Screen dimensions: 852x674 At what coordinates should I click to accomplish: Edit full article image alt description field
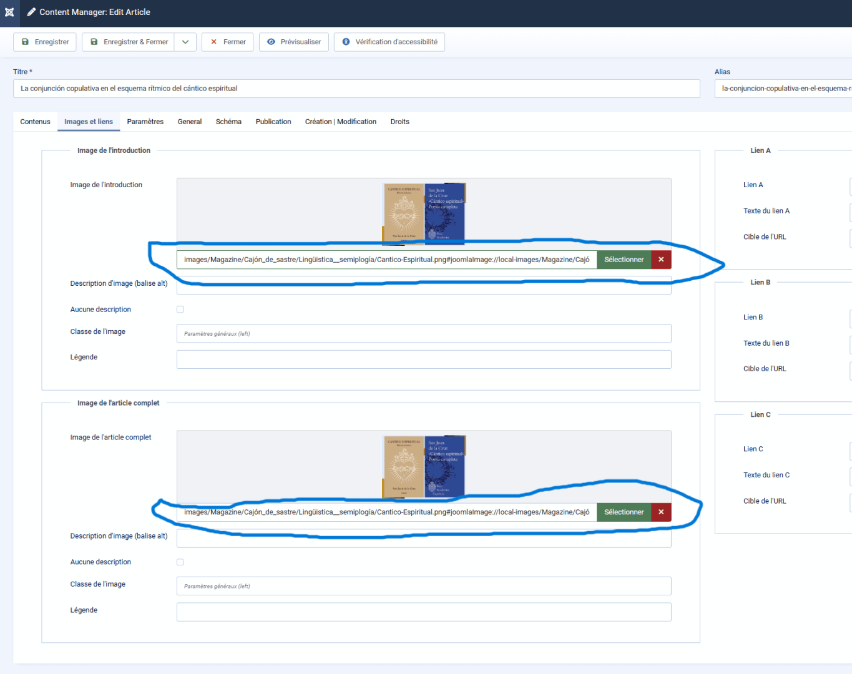pos(424,538)
